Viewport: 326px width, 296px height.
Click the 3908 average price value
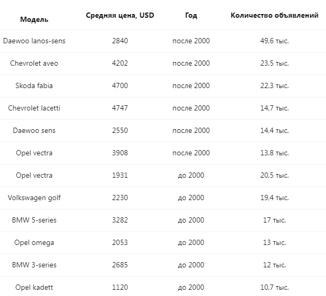point(120,153)
